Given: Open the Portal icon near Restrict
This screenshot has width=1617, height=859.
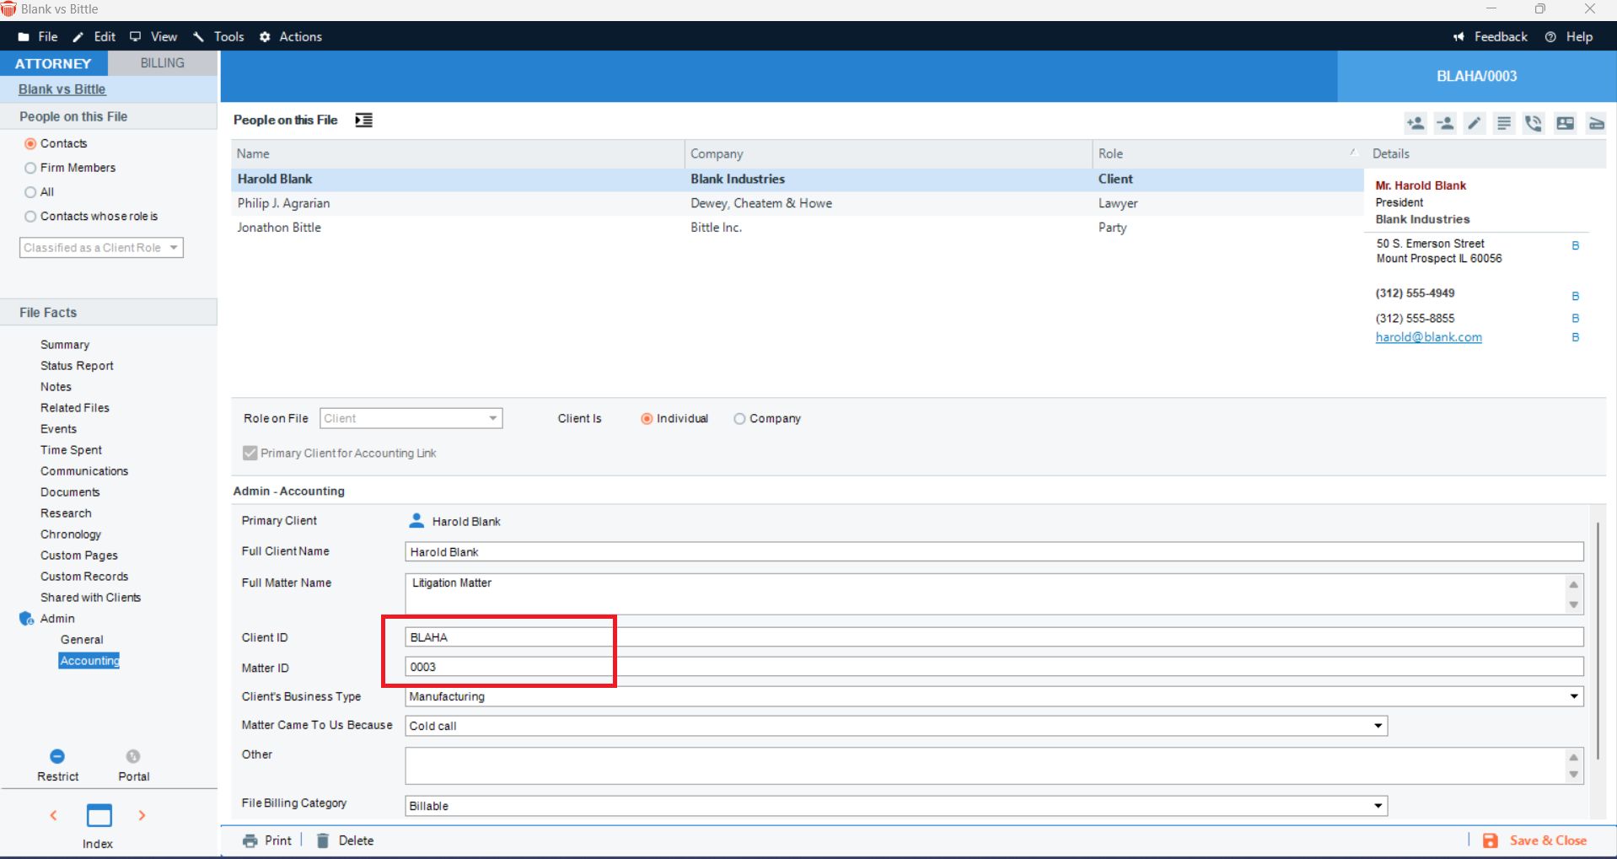Looking at the screenshot, I should tap(132, 756).
